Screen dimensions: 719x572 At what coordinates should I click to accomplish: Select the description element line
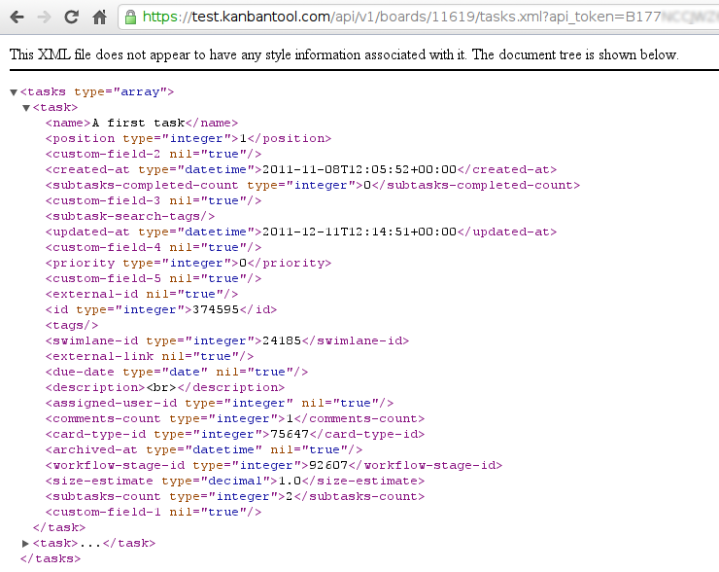[x=165, y=388]
